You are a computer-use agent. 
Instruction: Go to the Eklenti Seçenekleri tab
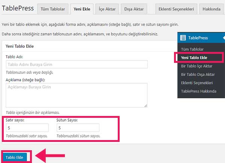point(176,9)
